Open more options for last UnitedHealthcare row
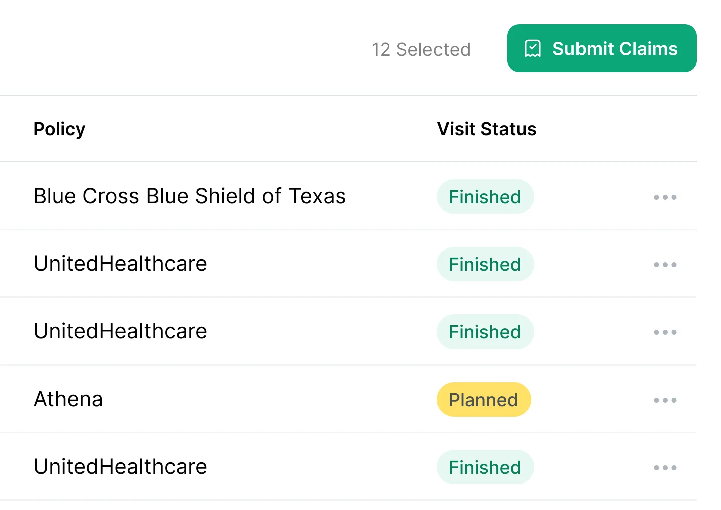This screenshot has height=510, width=721. 665,468
